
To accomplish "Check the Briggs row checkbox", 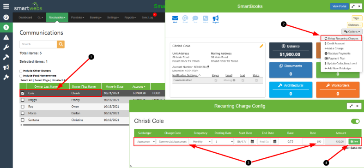I will 23,100.
